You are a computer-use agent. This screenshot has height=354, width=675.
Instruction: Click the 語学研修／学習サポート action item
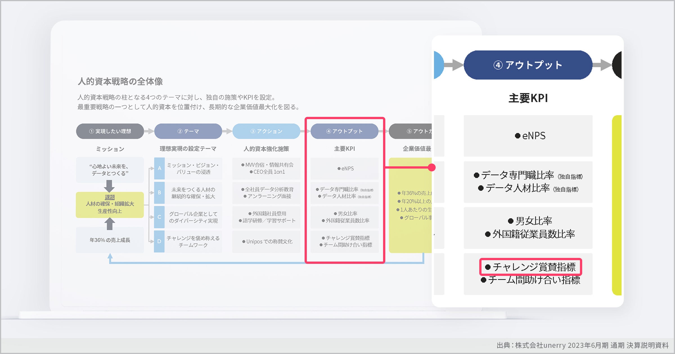[267, 221]
